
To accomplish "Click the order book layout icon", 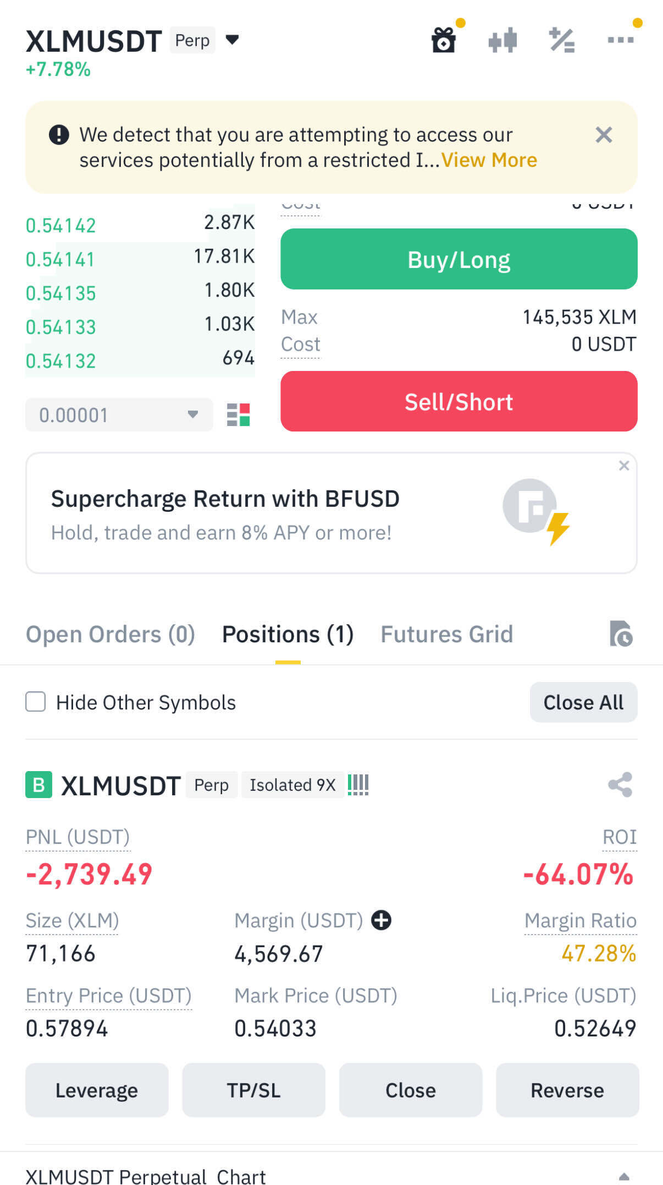I will (x=239, y=414).
